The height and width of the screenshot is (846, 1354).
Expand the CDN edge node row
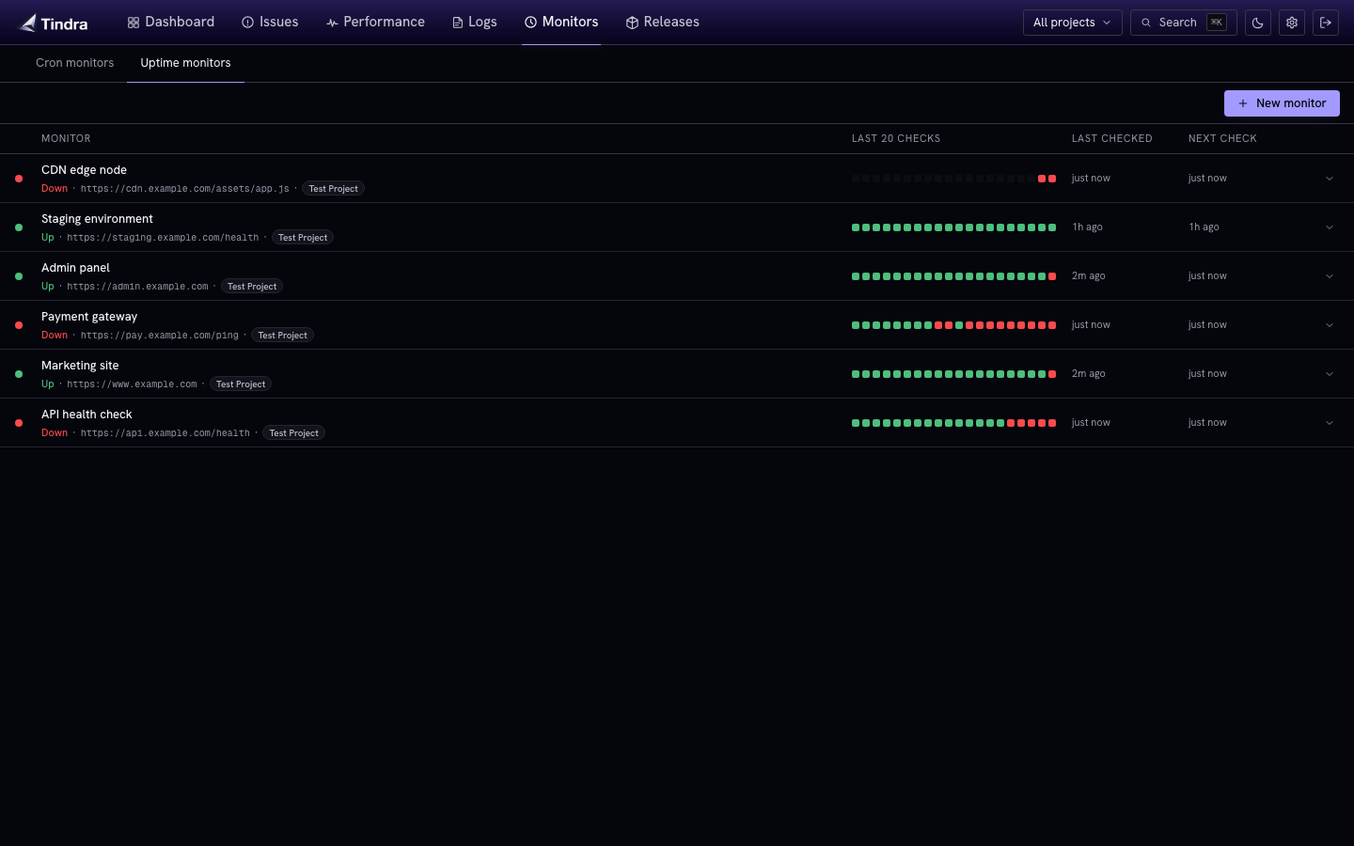coord(1330,179)
